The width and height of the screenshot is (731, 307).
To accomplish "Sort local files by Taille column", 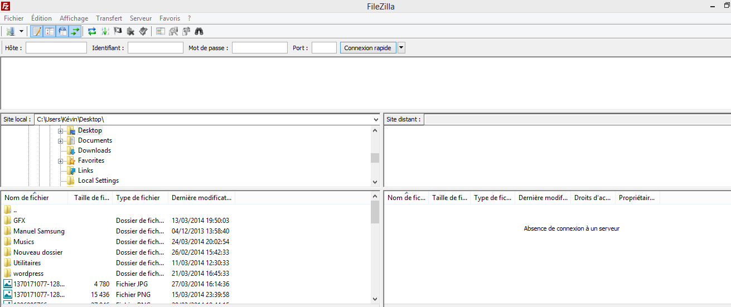I will tap(90, 198).
